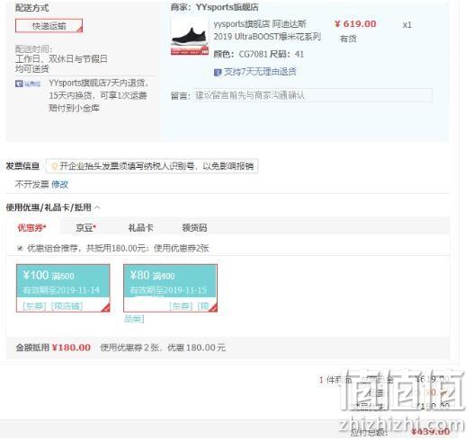Select the ¥100 满600 coupon

tap(63, 288)
